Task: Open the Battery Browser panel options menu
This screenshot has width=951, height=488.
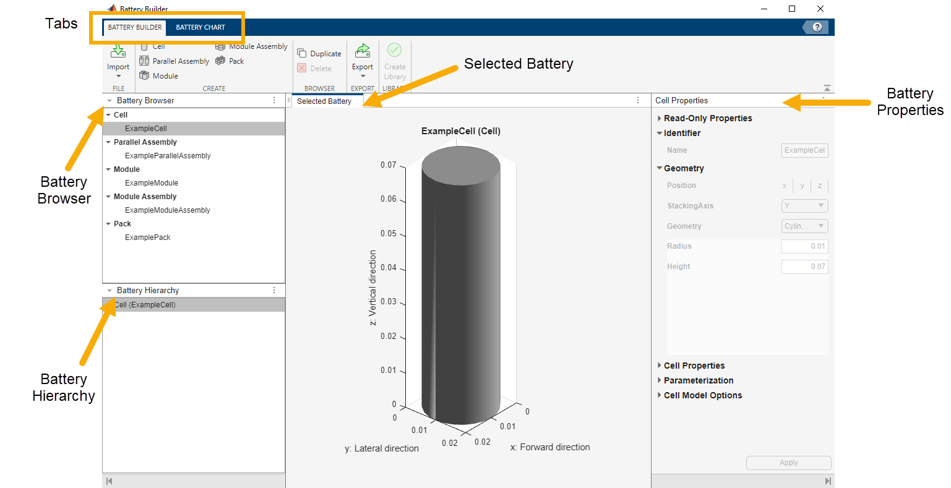Action: (x=274, y=100)
